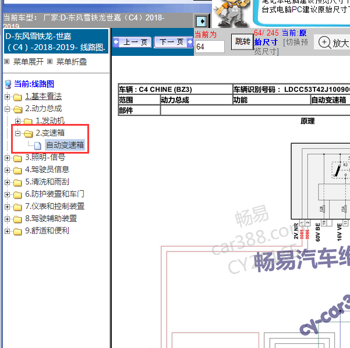Collapse the 2.变速箱 subfolder

[x=18, y=133]
